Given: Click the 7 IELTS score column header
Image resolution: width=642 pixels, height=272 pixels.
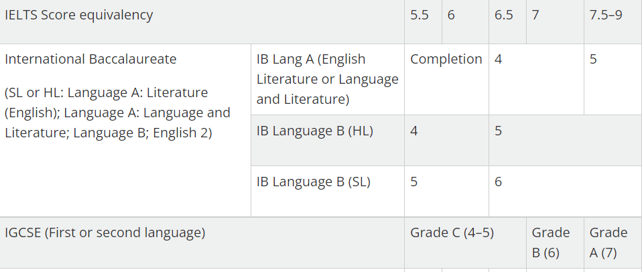Looking at the screenshot, I should [555, 21].
